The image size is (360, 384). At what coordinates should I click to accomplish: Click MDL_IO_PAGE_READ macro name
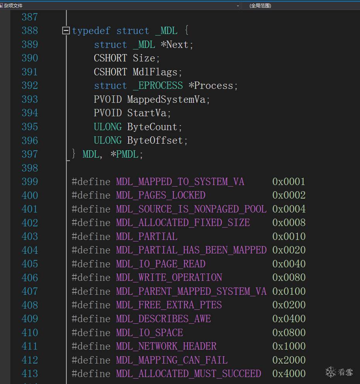tap(161, 264)
